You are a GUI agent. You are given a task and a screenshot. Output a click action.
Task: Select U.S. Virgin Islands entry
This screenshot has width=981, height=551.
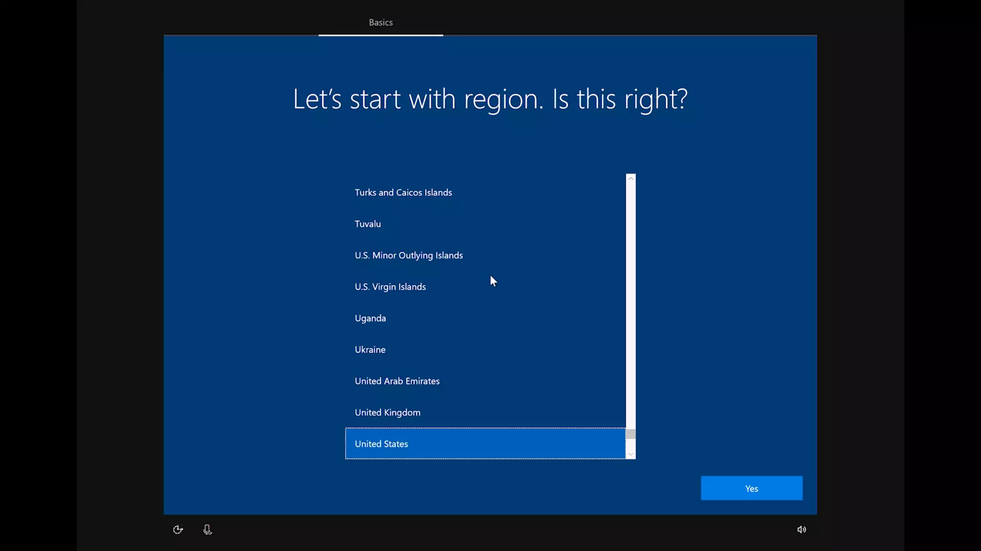tap(390, 287)
